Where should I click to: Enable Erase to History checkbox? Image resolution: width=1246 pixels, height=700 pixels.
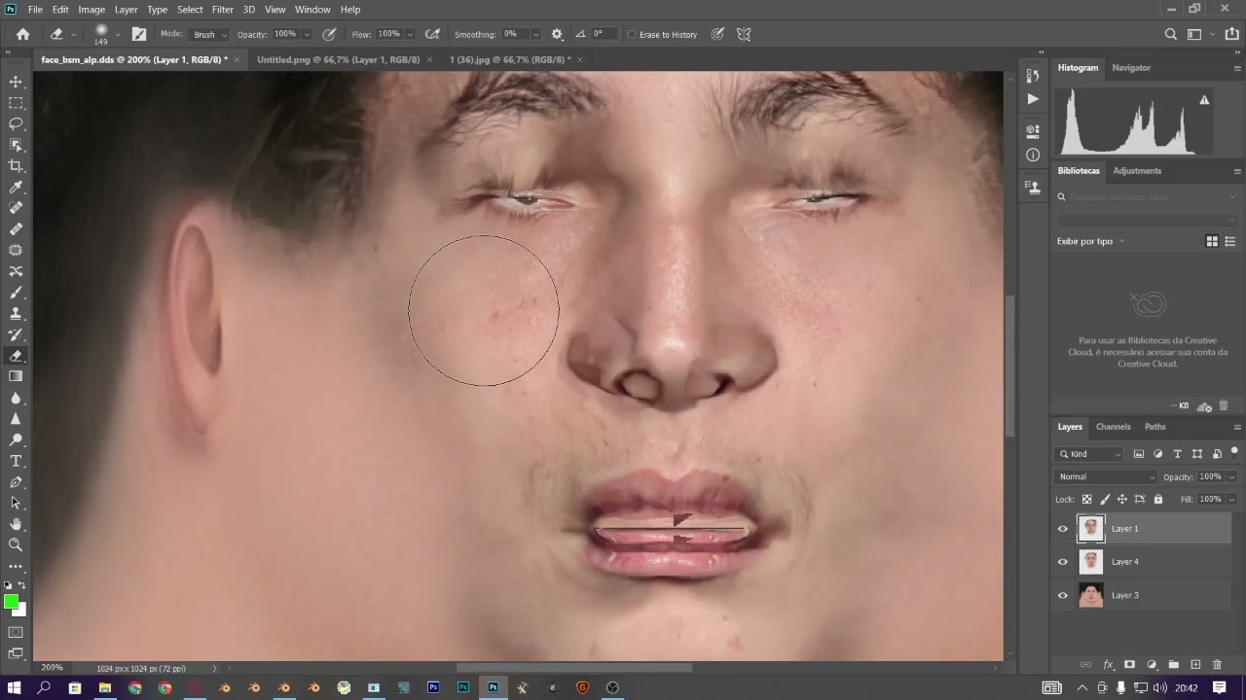(x=632, y=35)
